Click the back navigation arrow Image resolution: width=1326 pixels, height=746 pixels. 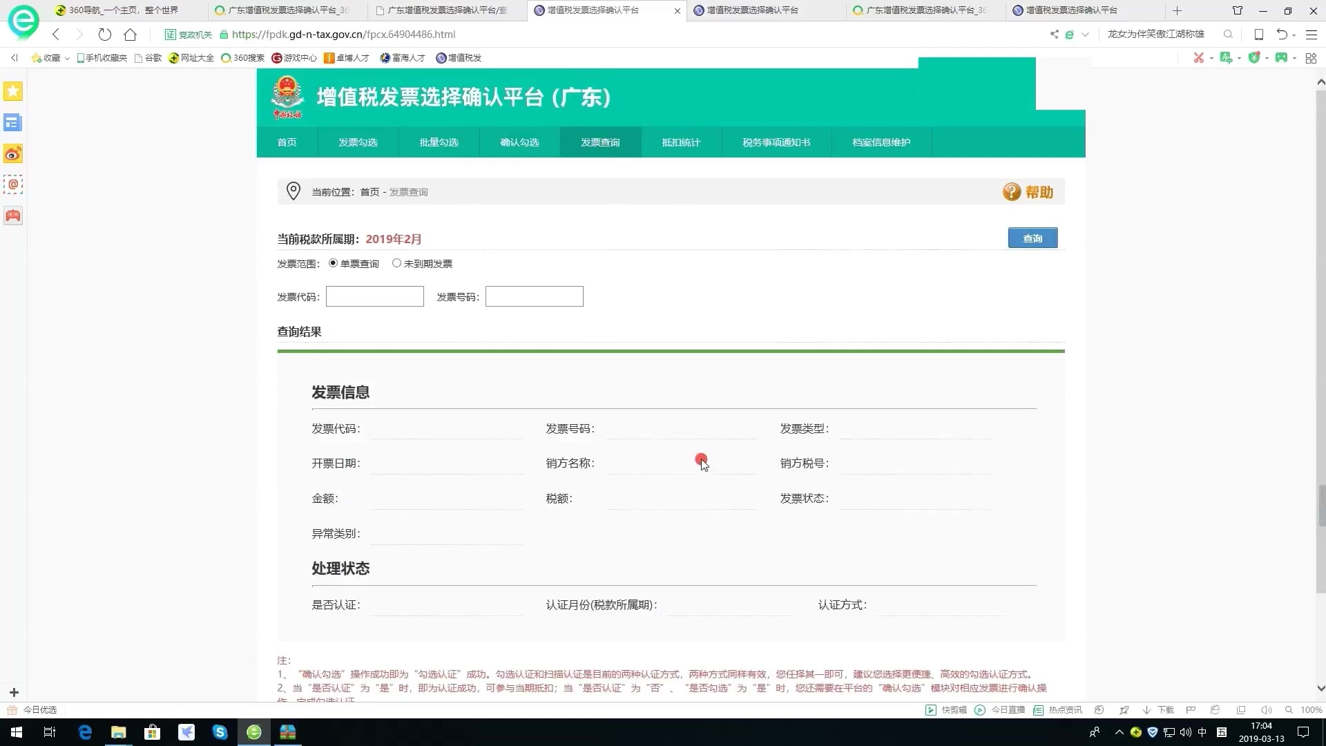56,35
